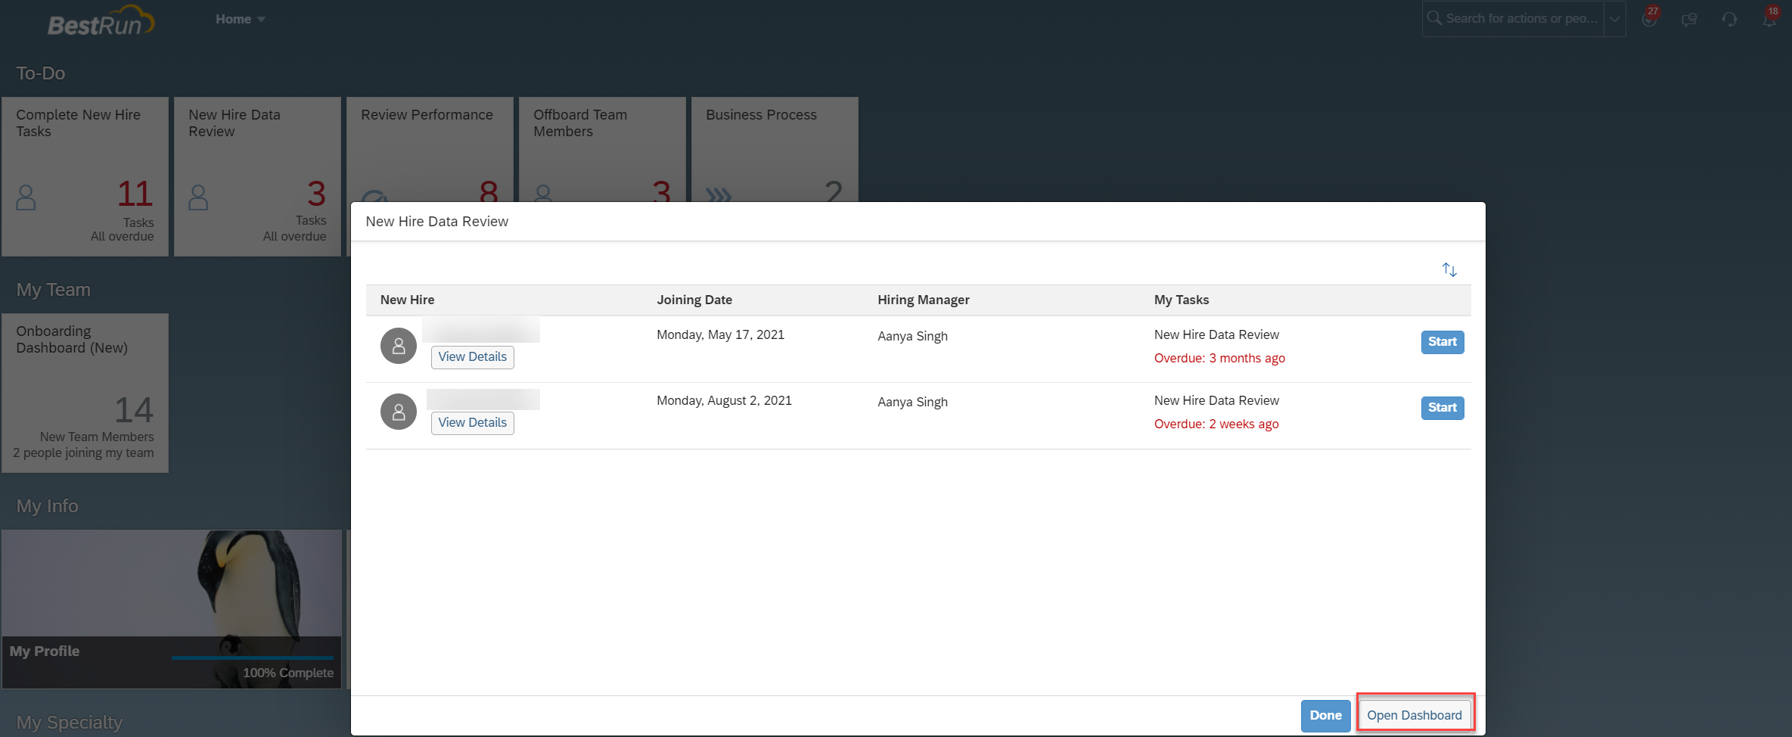Click the Done button

point(1325,716)
